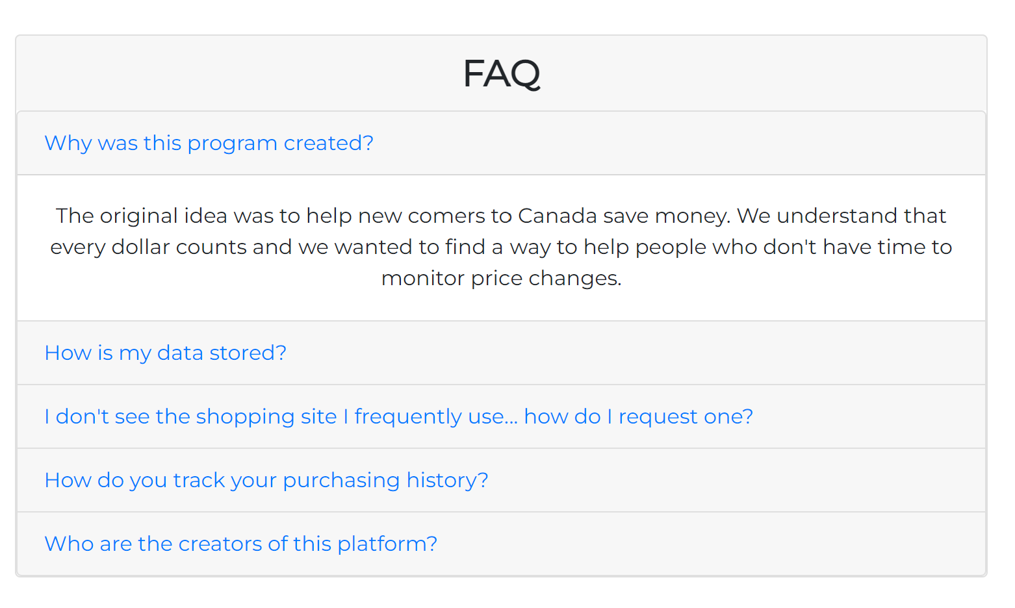The height and width of the screenshot is (608, 1015).
Task: Click the phrase "We understand that" in the answer
Action: tap(841, 216)
